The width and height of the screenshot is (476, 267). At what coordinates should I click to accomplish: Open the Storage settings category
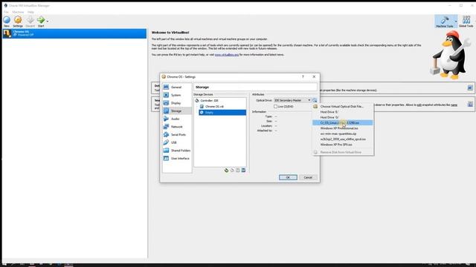[x=177, y=111]
